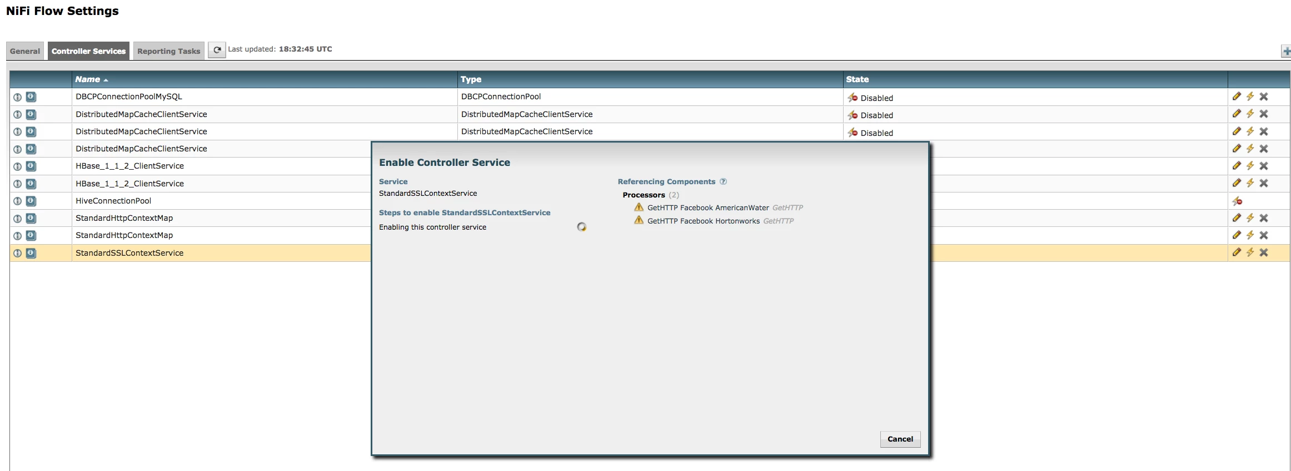Click Disabled state of DBCPConnectionPoolMySQL row
This screenshot has height=471, width=1291.
point(876,98)
